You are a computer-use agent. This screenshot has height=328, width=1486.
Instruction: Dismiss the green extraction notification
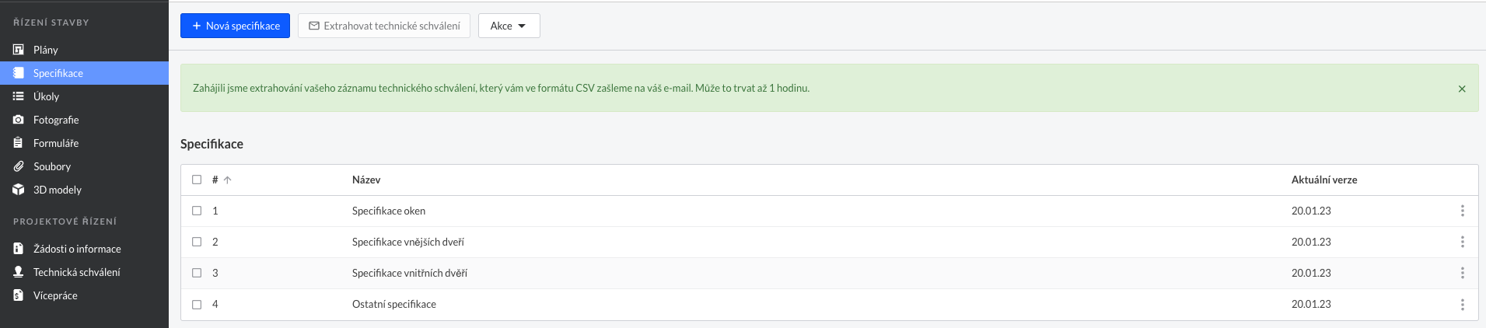point(1462,89)
